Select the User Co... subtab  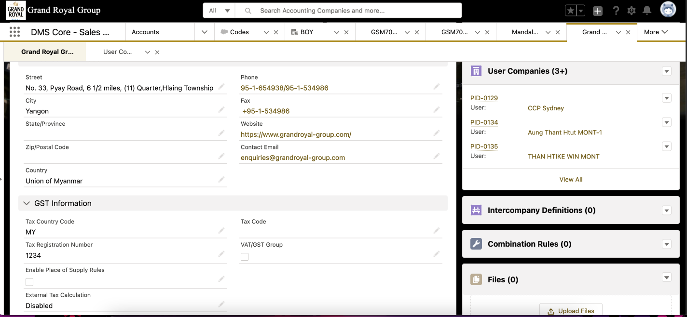tap(117, 52)
